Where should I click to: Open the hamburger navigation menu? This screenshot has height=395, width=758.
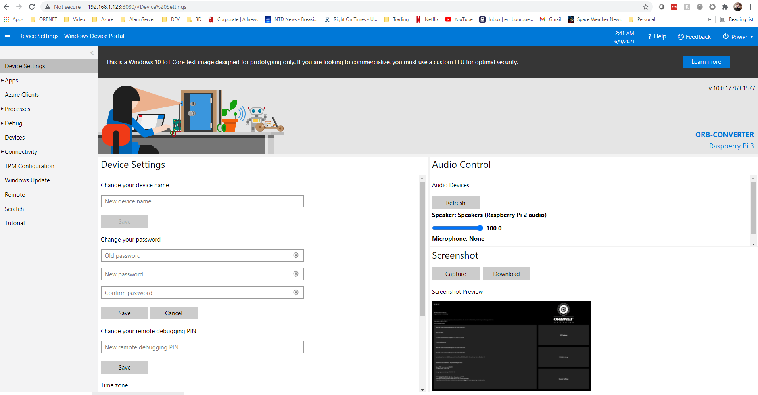point(7,36)
